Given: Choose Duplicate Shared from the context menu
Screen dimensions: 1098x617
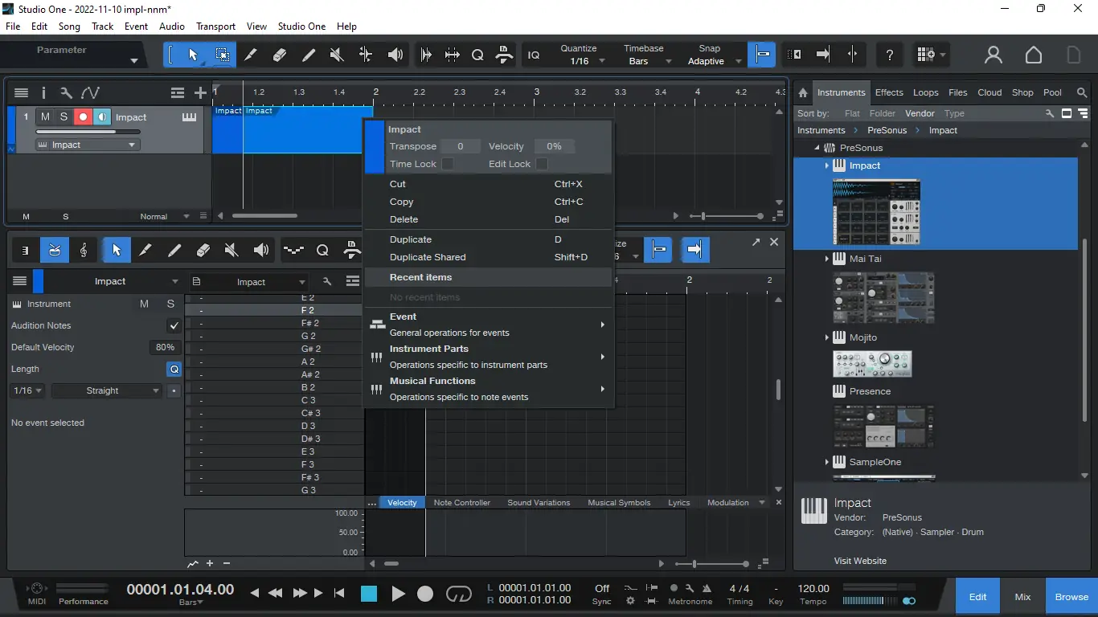Looking at the screenshot, I should pyautogui.click(x=428, y=257).
